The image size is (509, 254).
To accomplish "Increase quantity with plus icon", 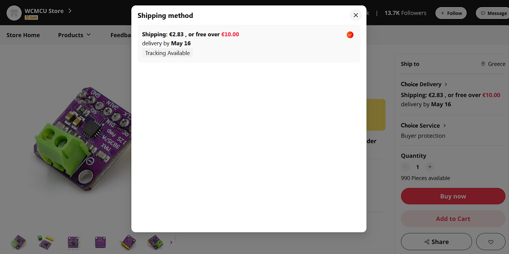I will tap(430, 167).
